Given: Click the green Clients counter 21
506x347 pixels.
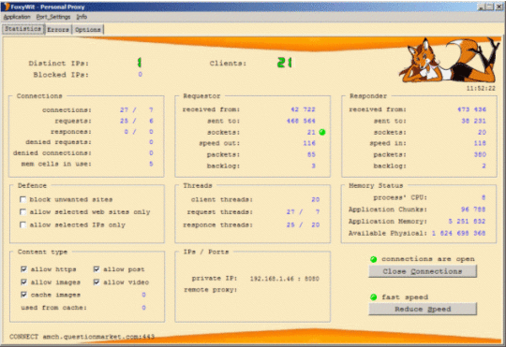Looking at the screenshot, I should click(284, 63).
